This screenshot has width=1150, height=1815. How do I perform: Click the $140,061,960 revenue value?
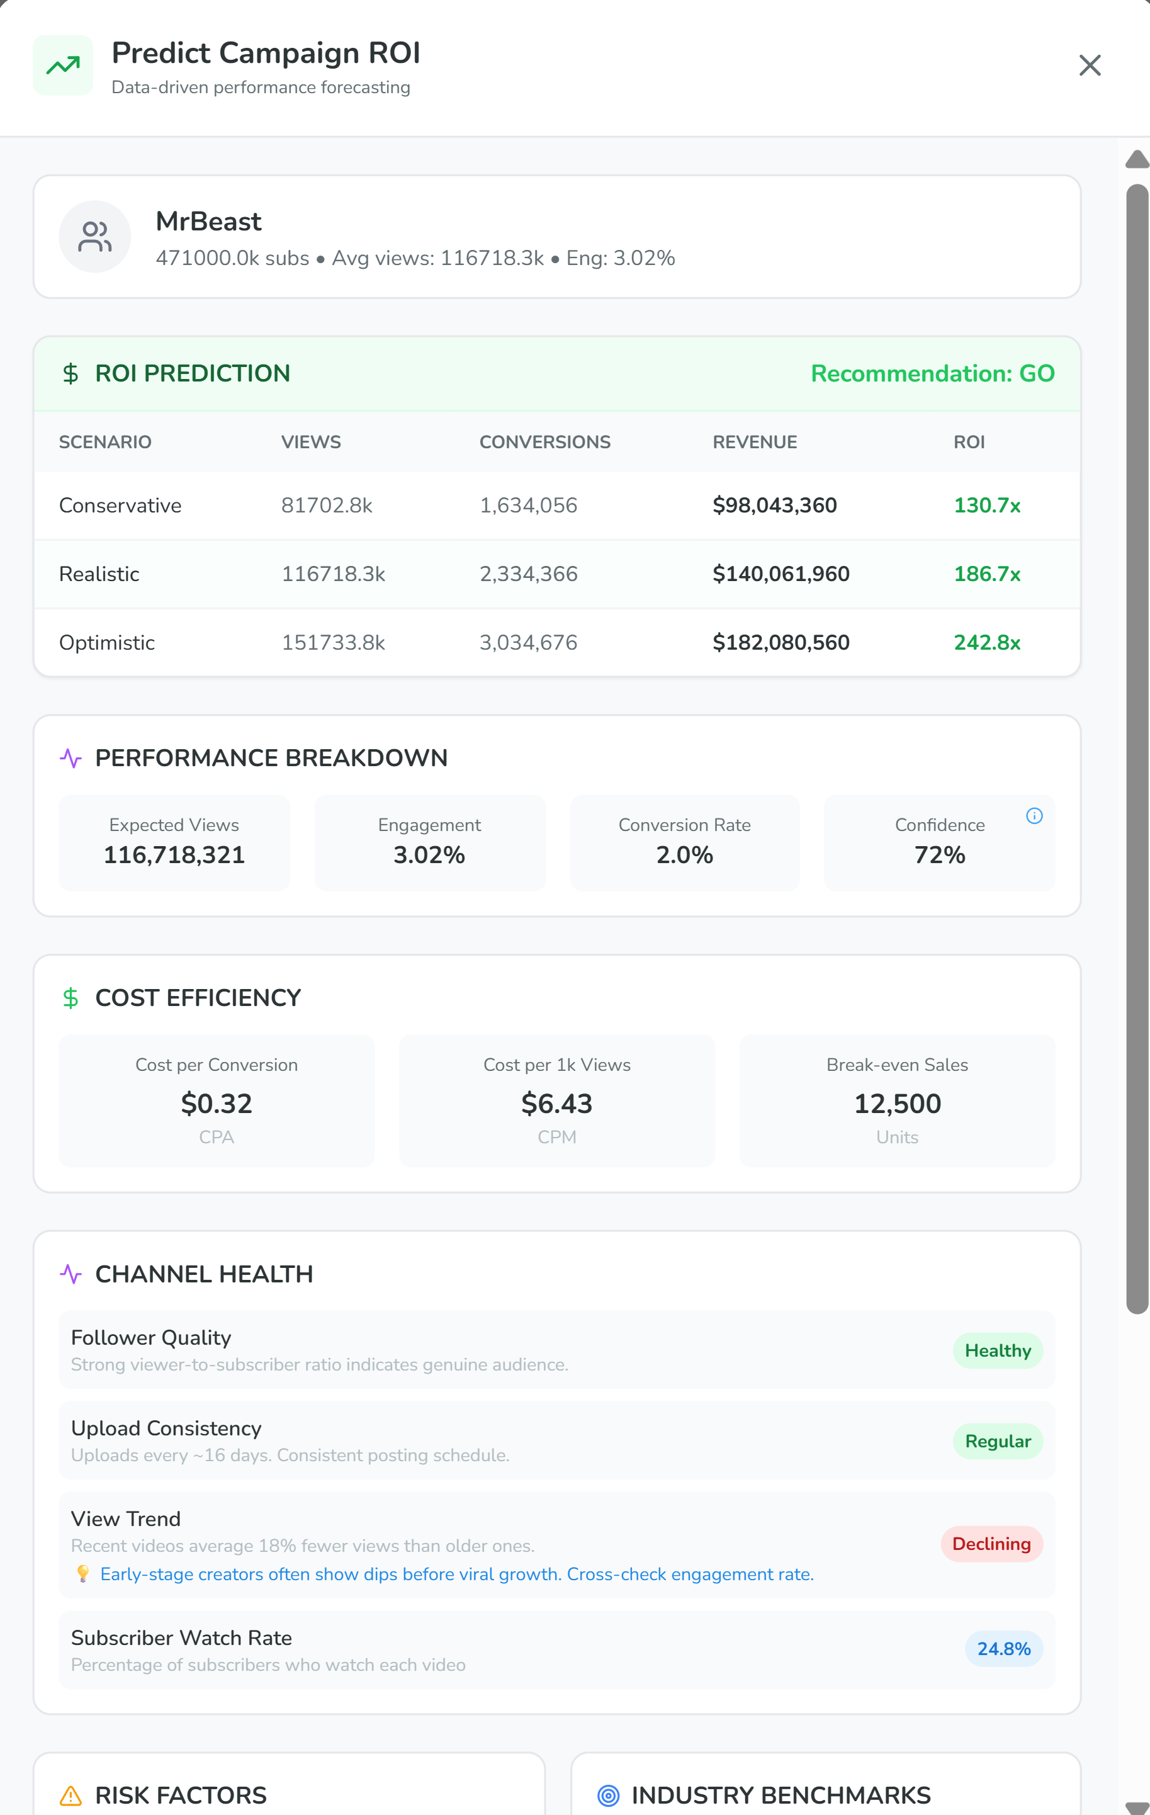tap(782, 574)
